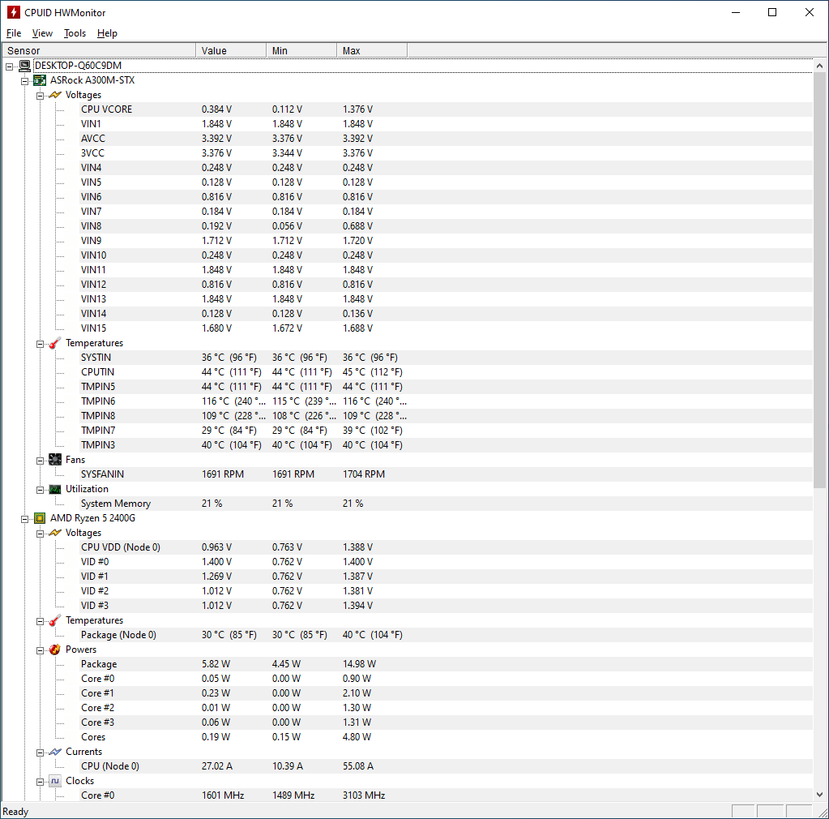Open the View menu
This screenshot has width=829, height=819.
[42, 33]
